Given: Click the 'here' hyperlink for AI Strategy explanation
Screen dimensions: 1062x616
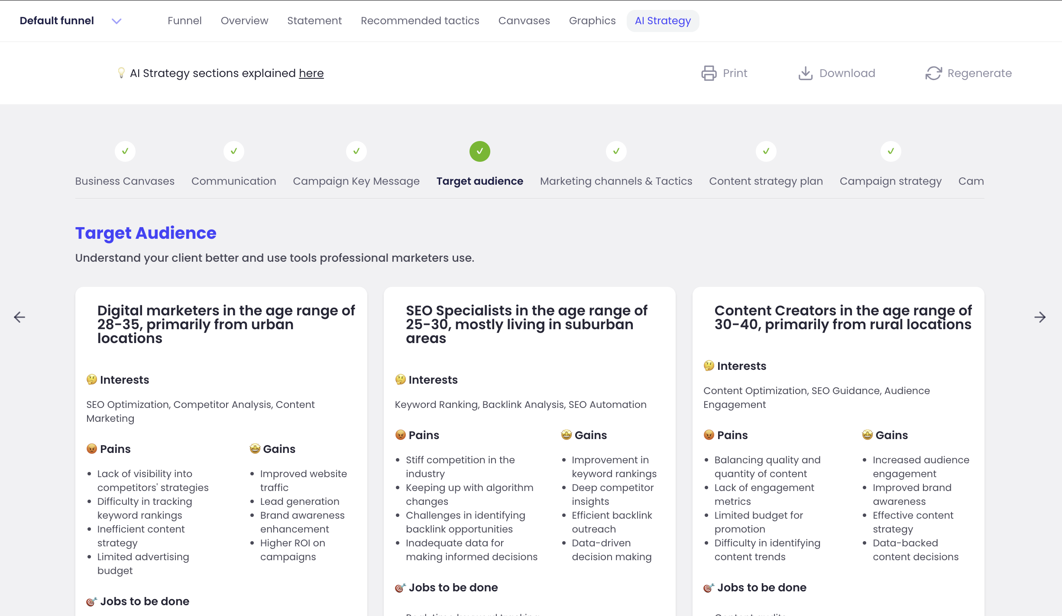Looking at the screenshot, I should point(312,73).
